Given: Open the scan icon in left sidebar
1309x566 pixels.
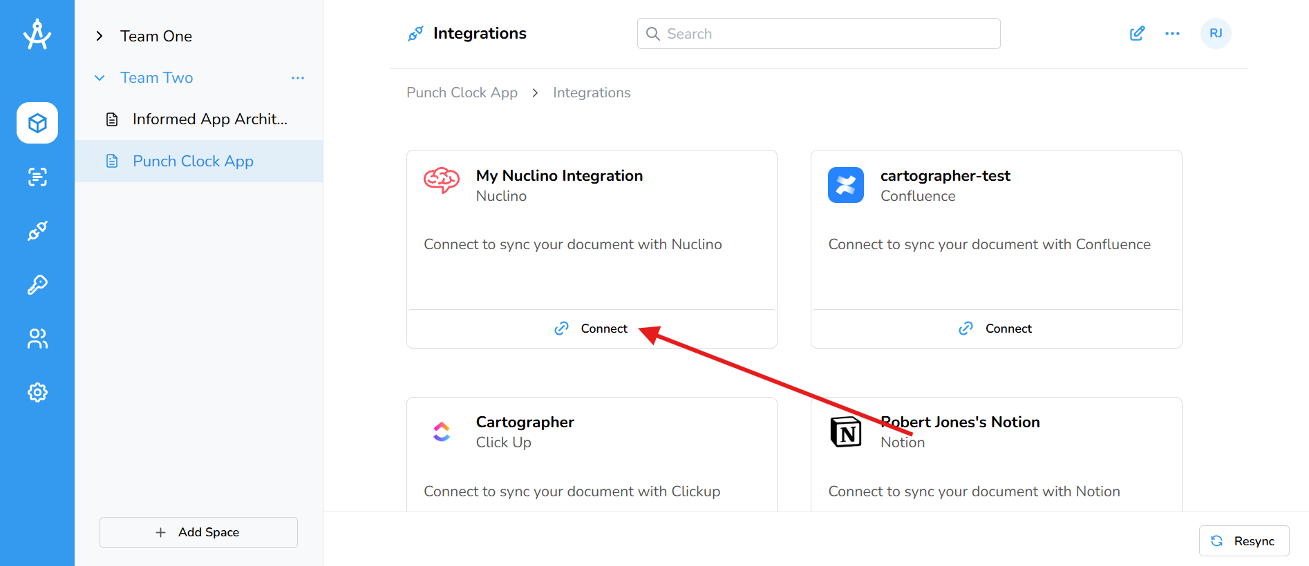Looking at the screenshot, I should pyautogui.click(x=37, y=177).
